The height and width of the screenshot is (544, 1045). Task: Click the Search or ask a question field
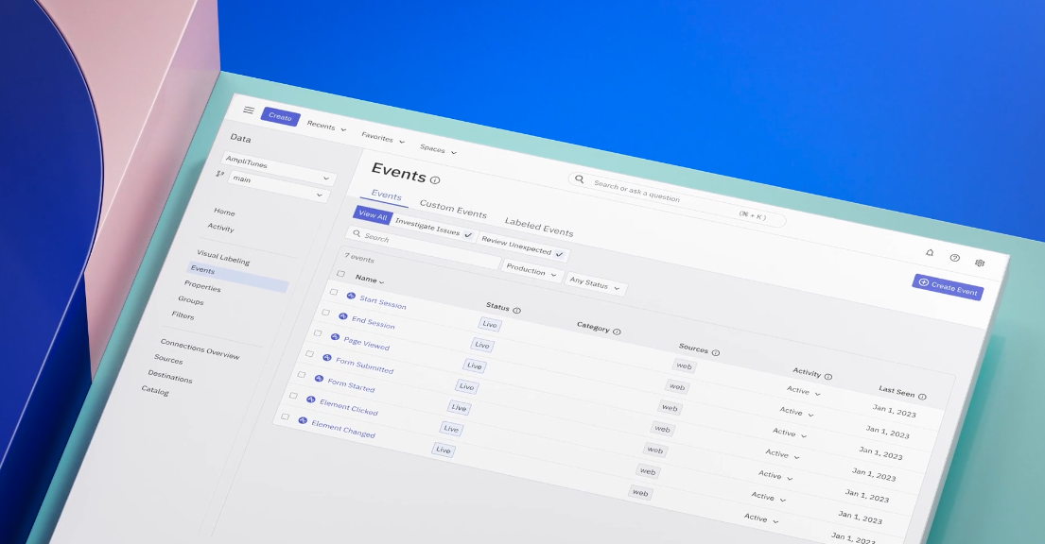678,198
